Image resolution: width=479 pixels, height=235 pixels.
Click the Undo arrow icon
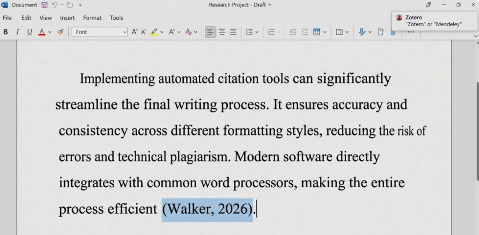(x=55, y=5)
